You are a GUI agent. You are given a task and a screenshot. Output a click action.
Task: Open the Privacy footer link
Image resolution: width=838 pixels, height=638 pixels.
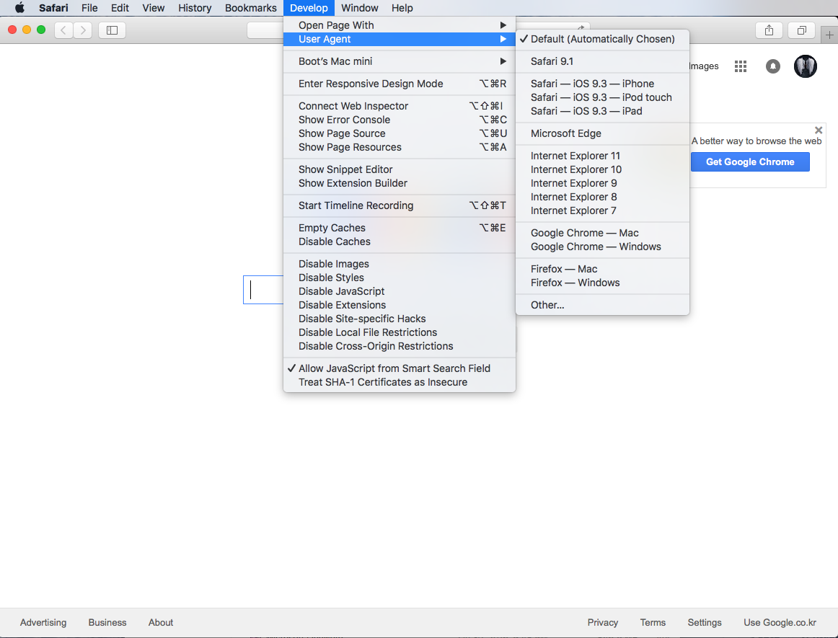pyautogui.click(x=603, y=623)
